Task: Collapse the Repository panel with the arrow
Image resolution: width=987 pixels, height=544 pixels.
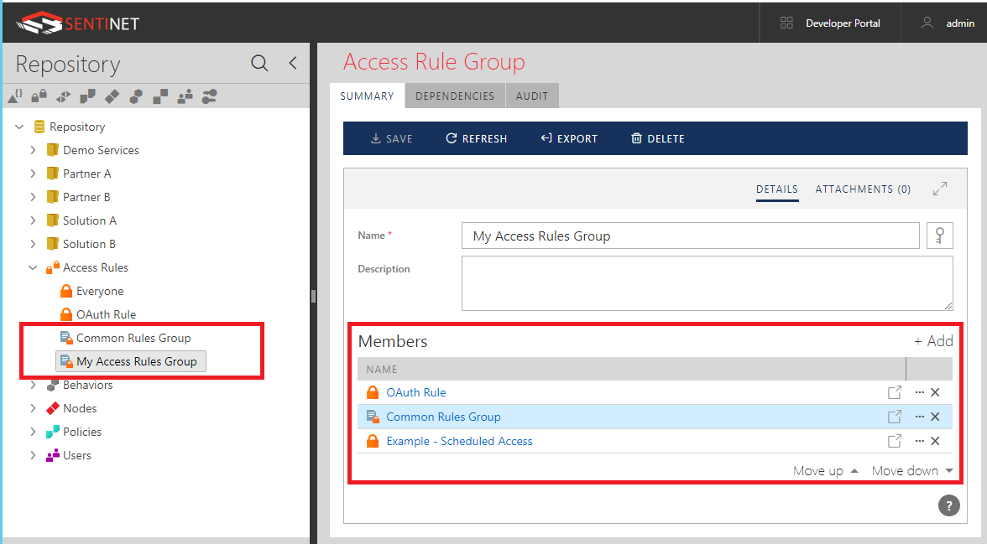Action: [x=293, y=63]
